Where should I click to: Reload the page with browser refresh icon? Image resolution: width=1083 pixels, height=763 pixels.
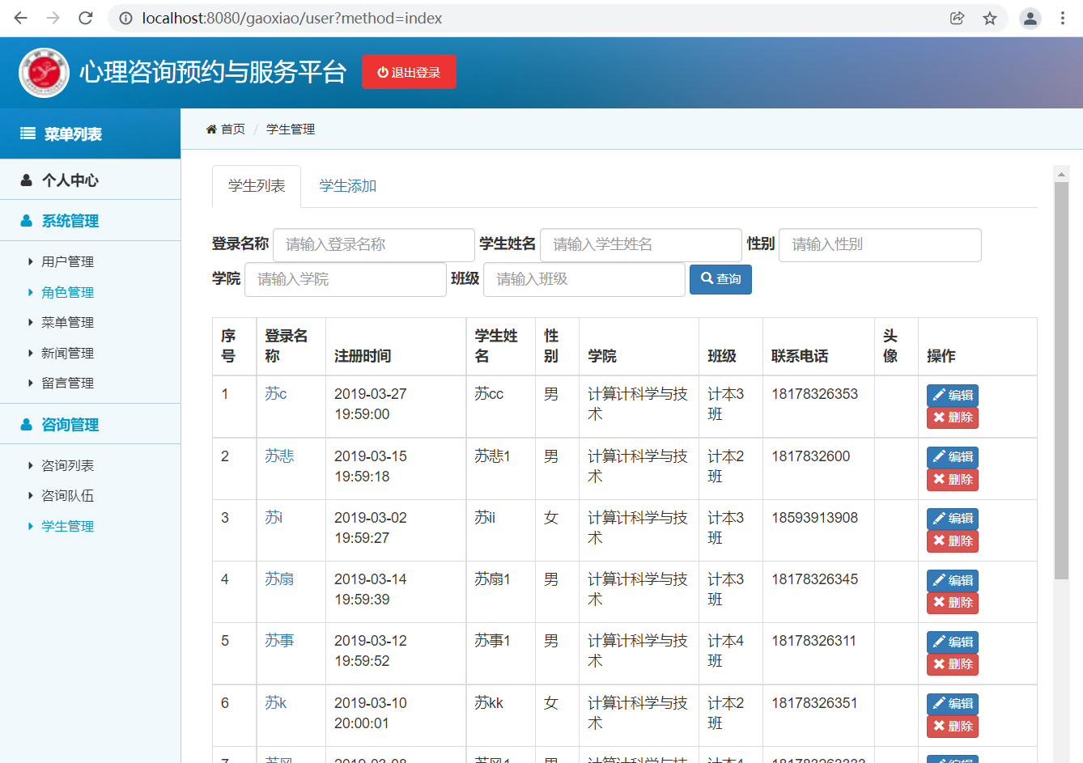[86, 18]
